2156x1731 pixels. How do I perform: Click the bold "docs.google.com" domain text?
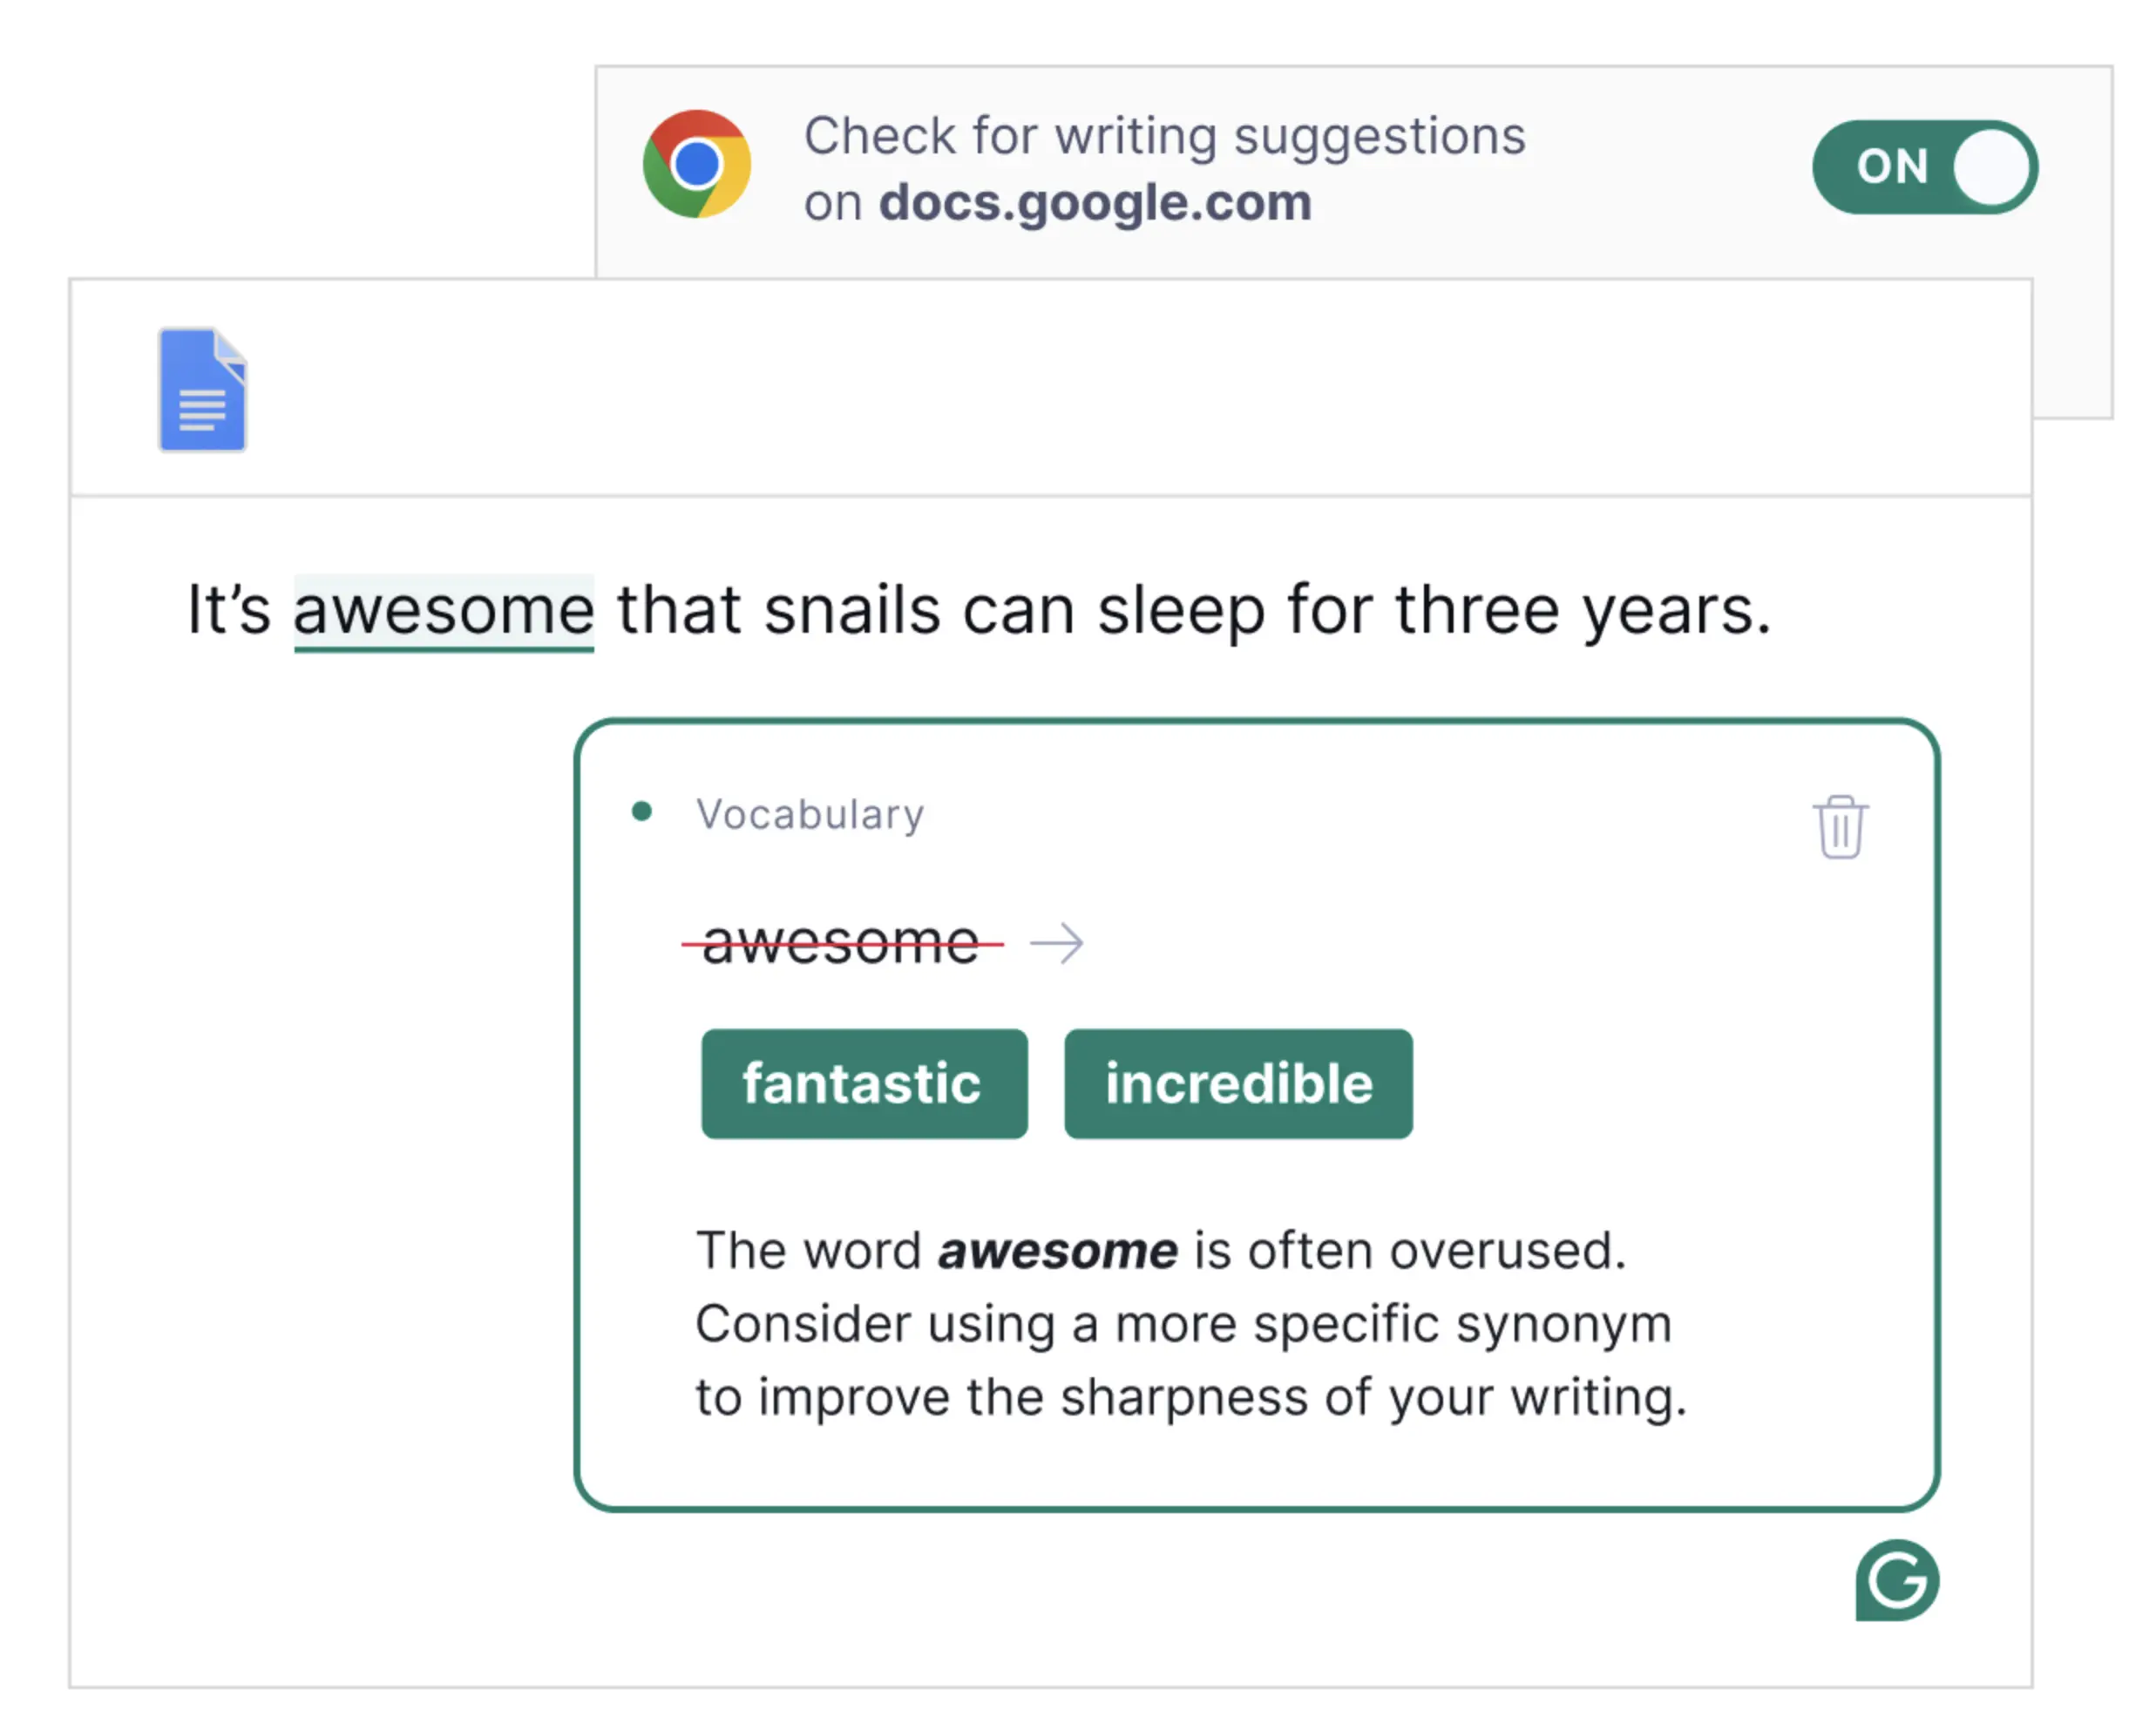1095,203
